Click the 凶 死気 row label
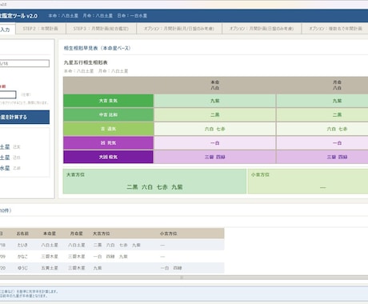 [108, 143]
